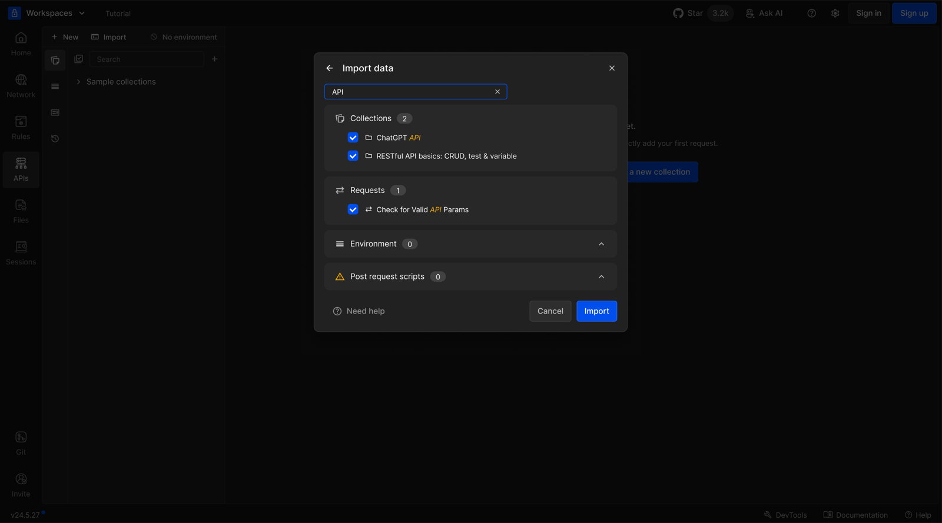Go to Home in the sidebar
This screenshot has height=523, width=942.
point(21,45)
